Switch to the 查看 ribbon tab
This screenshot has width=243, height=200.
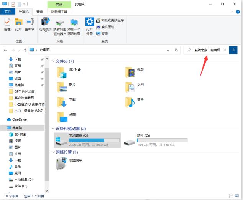(x=39, y=12)
